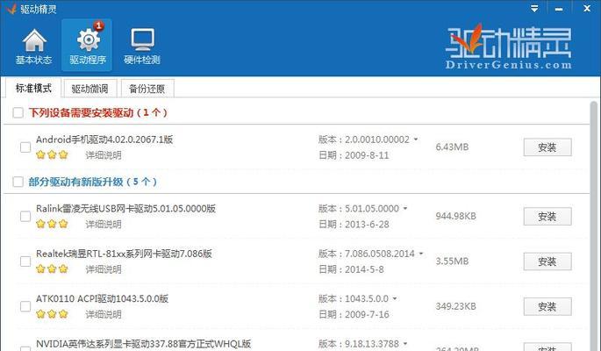Expand version dropdown 5.01.05.0000
This screenshot has height=351, width=601.
click(x=405, y=209)
